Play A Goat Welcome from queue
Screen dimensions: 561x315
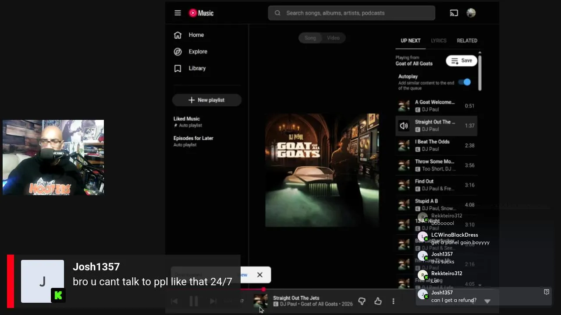coord(437,106)
